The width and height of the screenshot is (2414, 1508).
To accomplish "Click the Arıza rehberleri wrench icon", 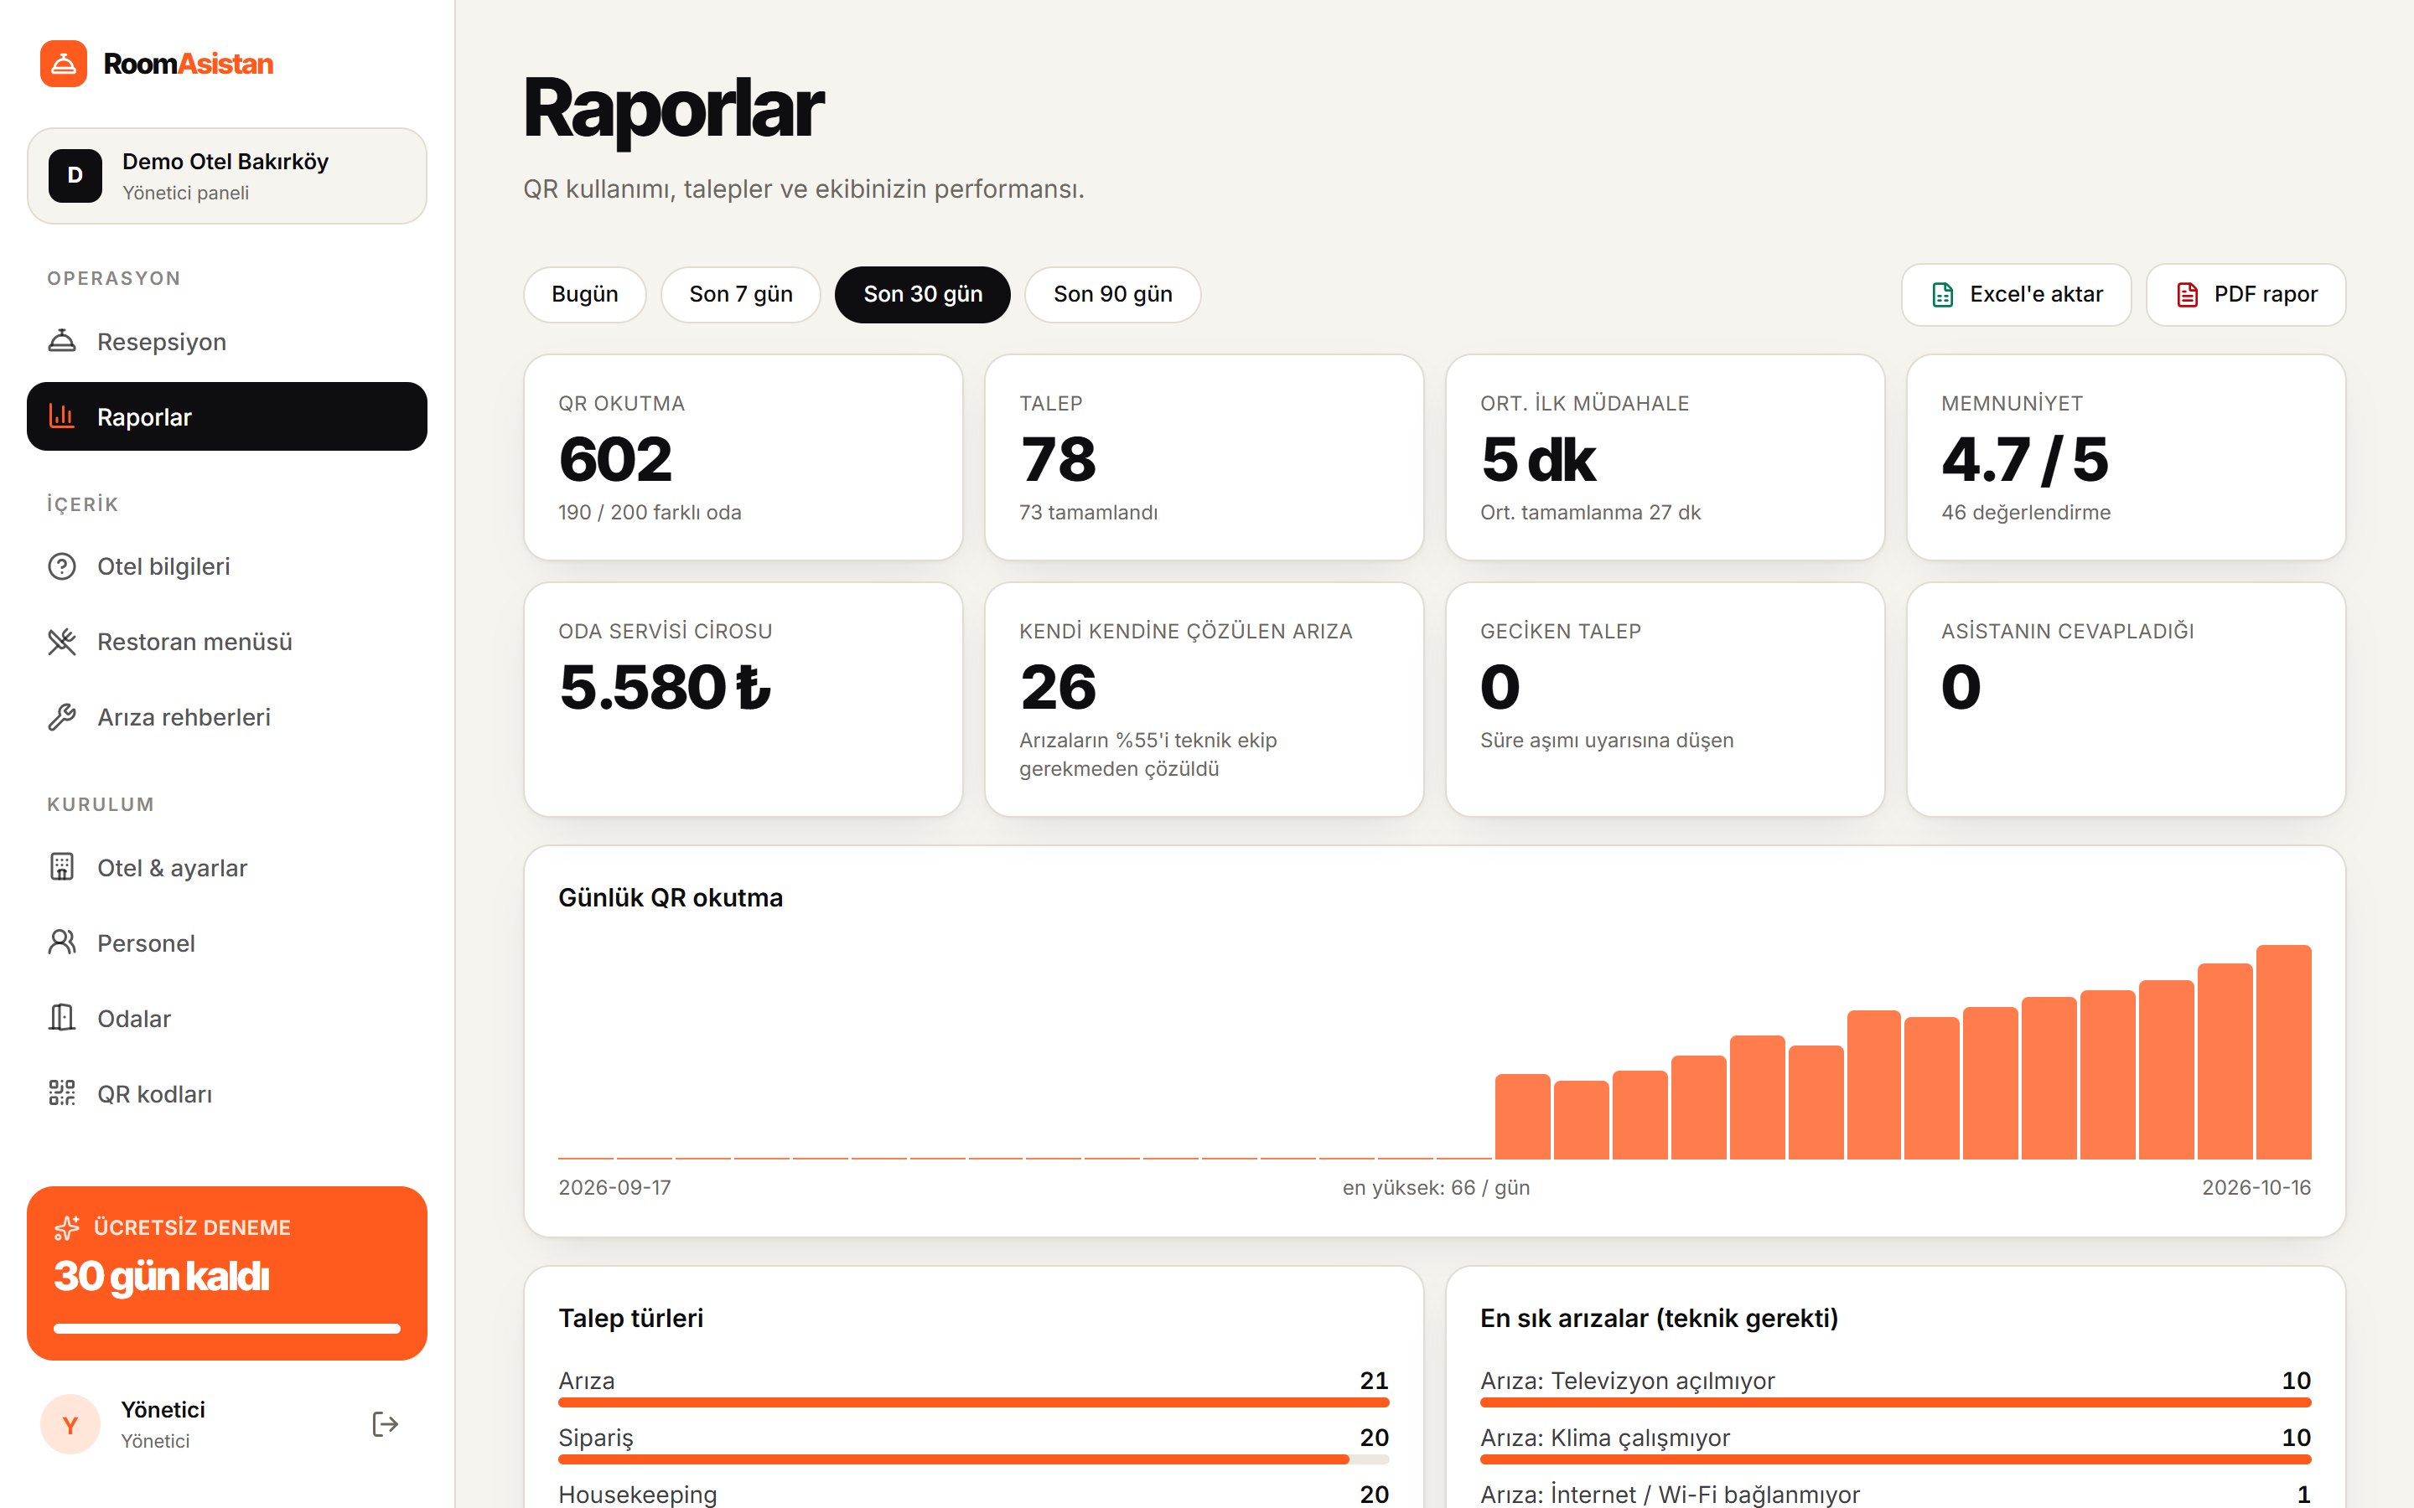I will tap(62, 717).
